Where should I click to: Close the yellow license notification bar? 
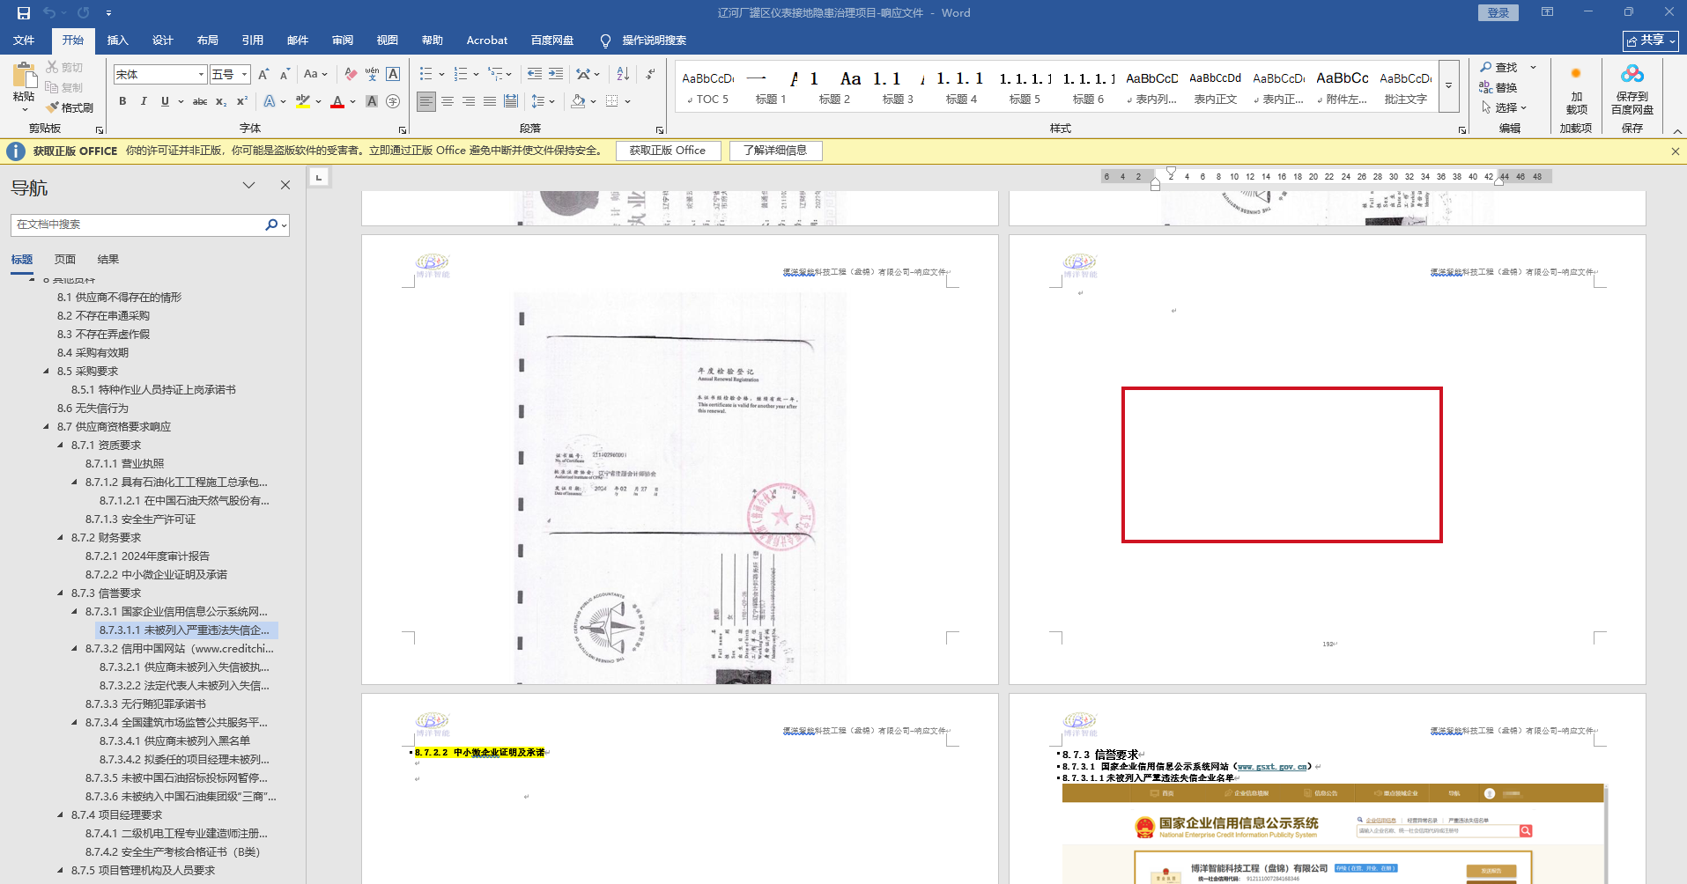[1675, 151]
